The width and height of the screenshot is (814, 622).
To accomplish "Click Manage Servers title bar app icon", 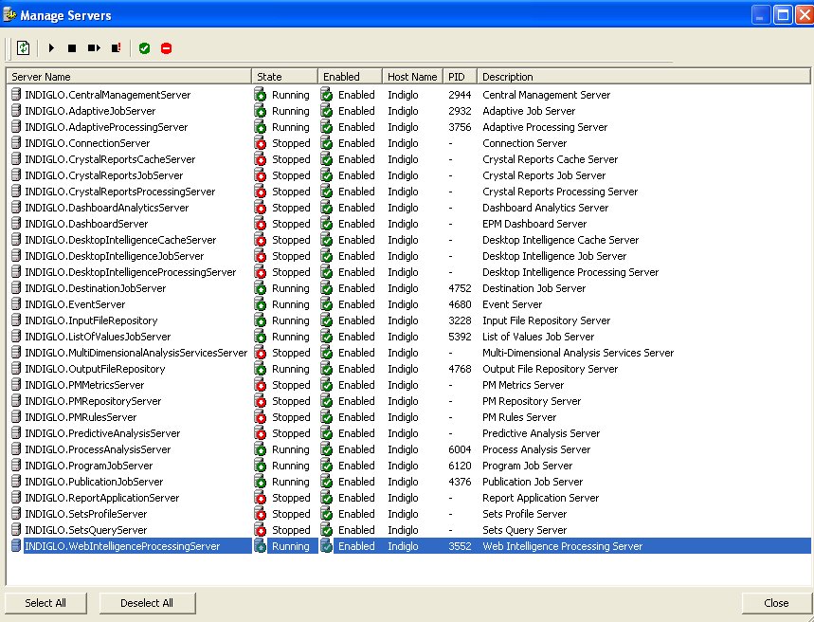I will point(9,14).
